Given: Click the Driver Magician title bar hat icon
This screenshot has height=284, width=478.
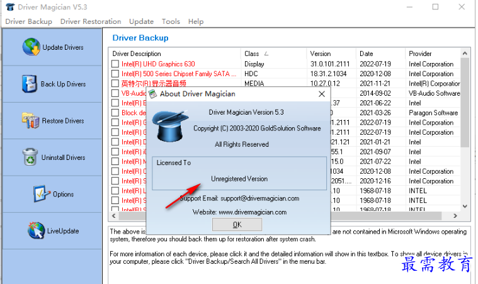Looking at the screenshot, I should coord(10,7).
